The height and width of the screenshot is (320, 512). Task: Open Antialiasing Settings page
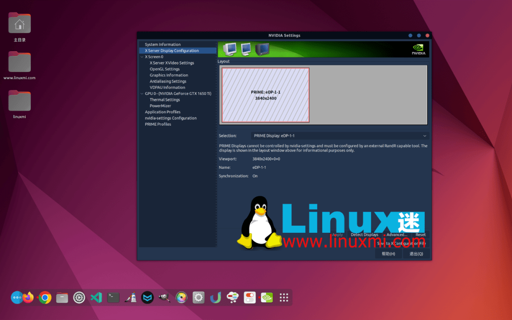point(168,82)
